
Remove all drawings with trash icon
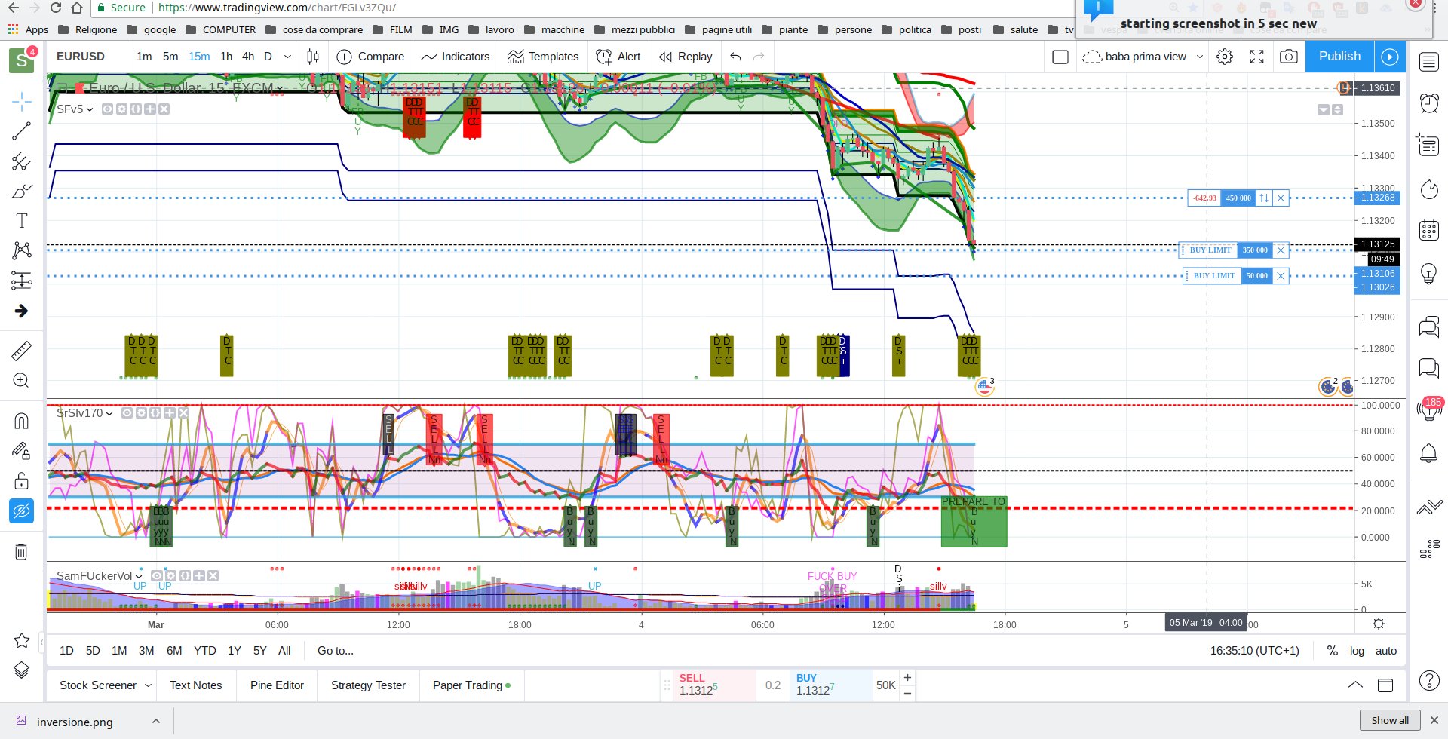pos(21,552)
